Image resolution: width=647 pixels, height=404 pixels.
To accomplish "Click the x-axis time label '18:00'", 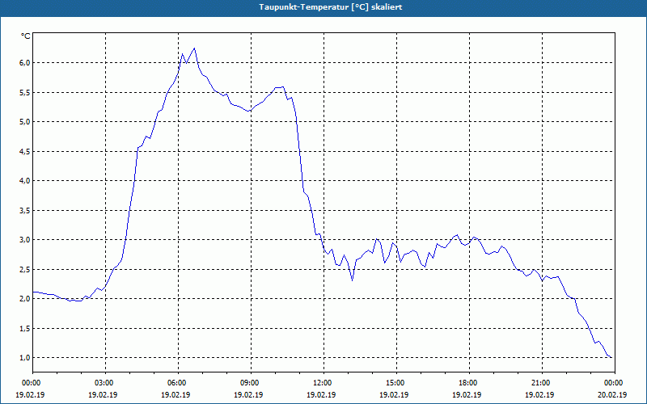I will coord(467,383).
